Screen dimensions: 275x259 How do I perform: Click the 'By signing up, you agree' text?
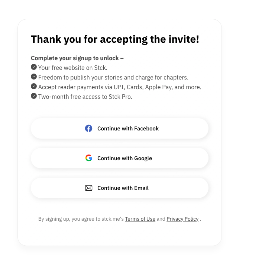(81, 219)
